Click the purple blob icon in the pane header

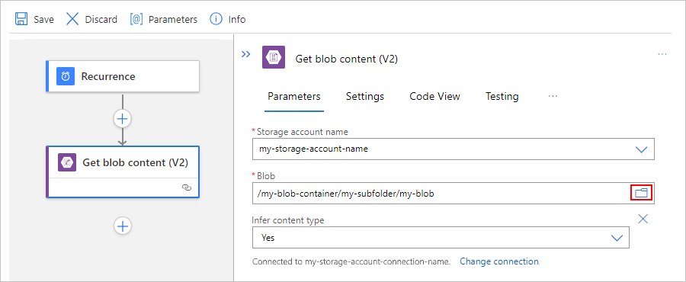(274, 57)
